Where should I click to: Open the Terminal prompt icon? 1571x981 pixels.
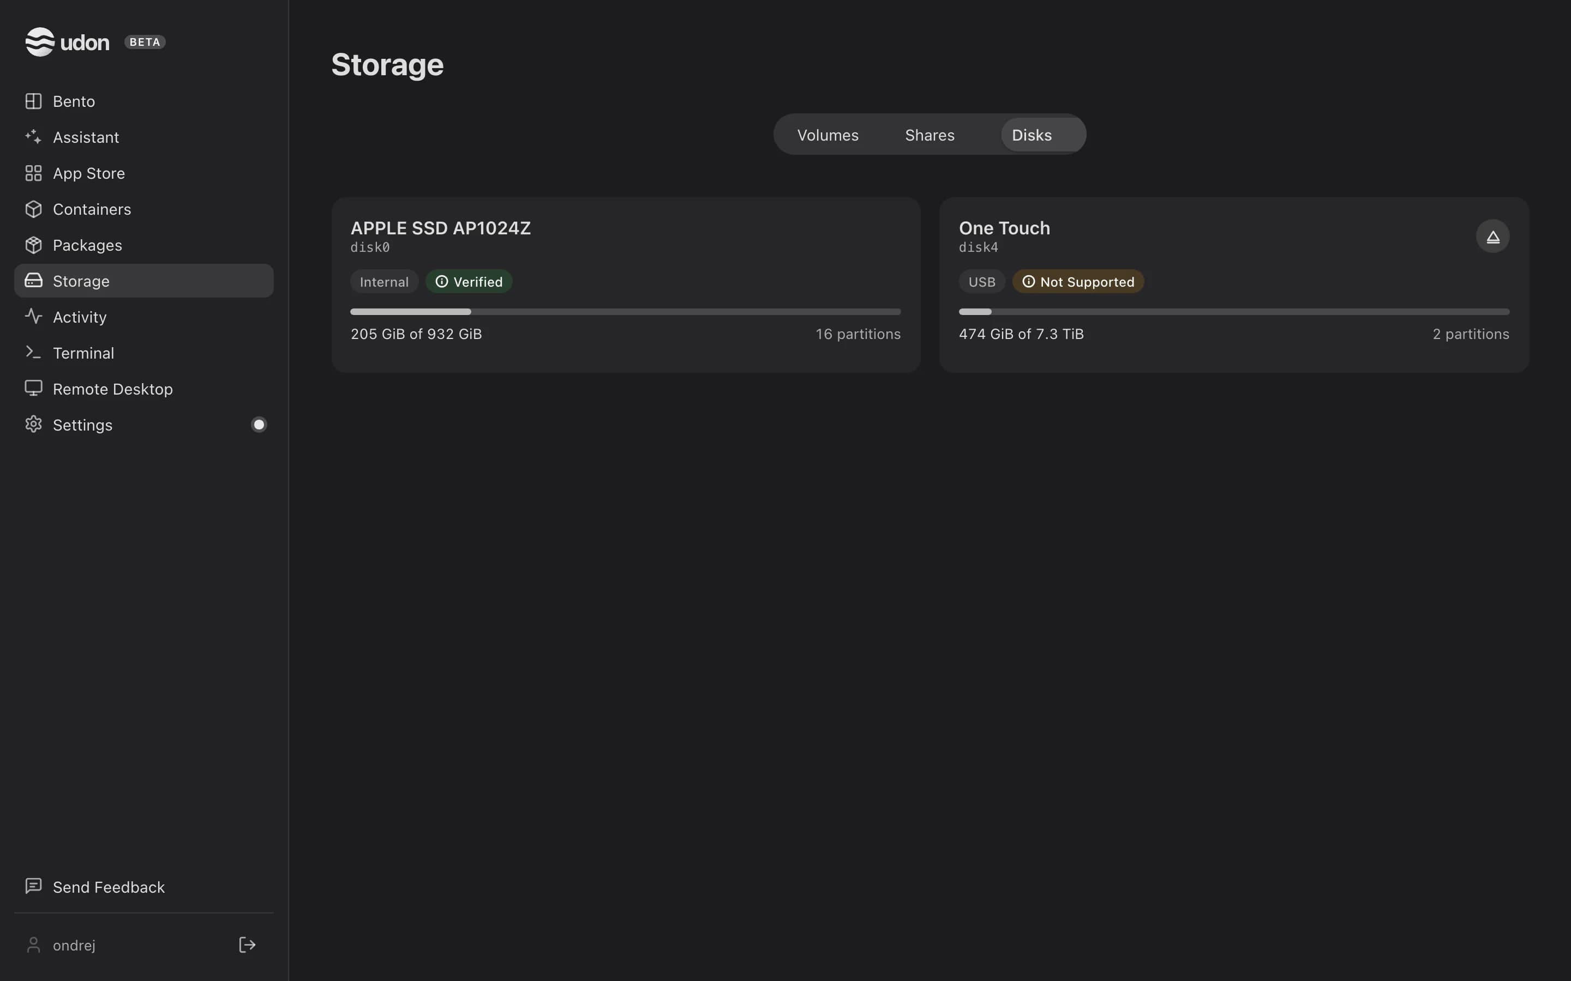click(x=33, y=352)
